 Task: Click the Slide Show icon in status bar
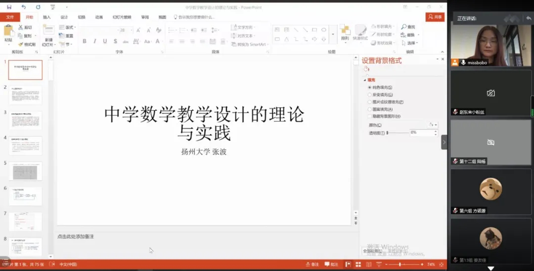379,264
